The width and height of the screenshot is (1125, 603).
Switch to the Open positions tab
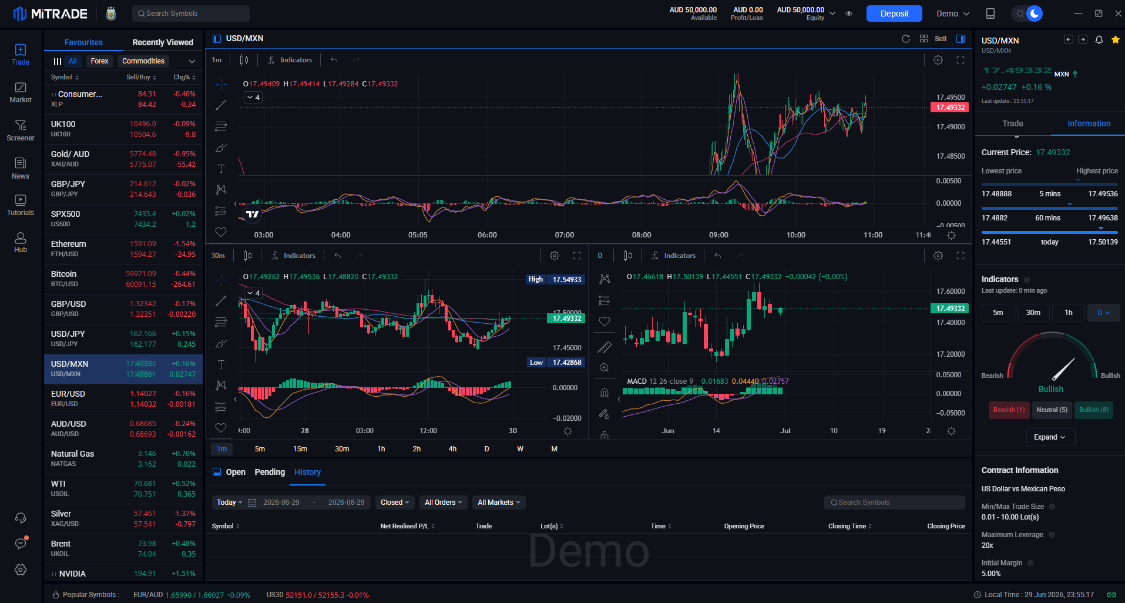(236, 472)
